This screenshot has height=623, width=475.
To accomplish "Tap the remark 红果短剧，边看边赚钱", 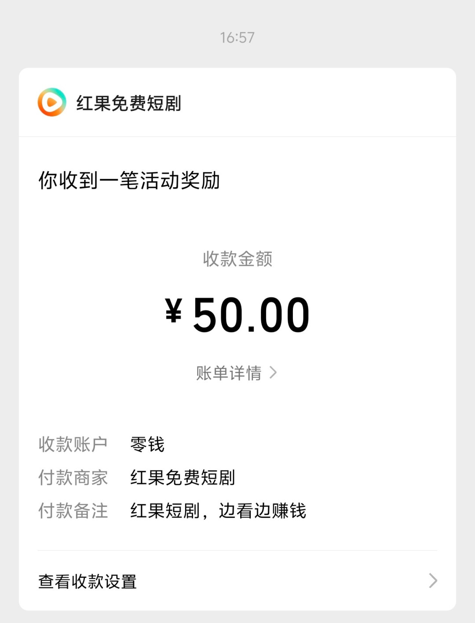I will (218, 511).
